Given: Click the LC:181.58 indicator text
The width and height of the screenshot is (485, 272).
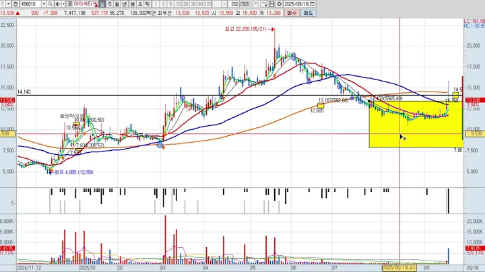Looking at the screenshot, I should pyautogui.click(x=474, y=21).
